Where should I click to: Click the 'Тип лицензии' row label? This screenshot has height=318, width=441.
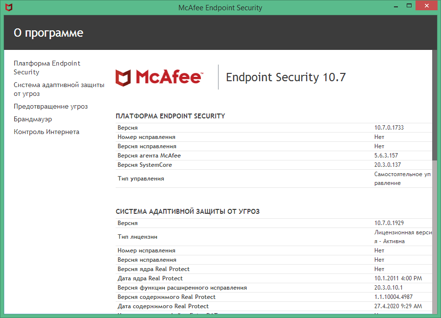coord(137,237)
